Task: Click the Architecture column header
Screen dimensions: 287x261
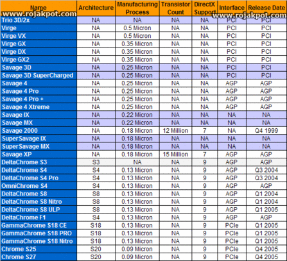Action: (96, 8)
